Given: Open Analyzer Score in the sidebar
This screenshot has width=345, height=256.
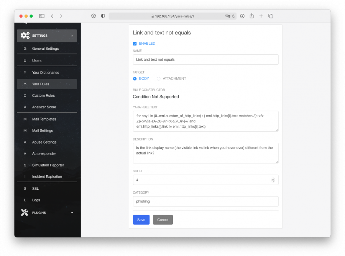Looking at the screenshot, I should click(x=44, y=107).
